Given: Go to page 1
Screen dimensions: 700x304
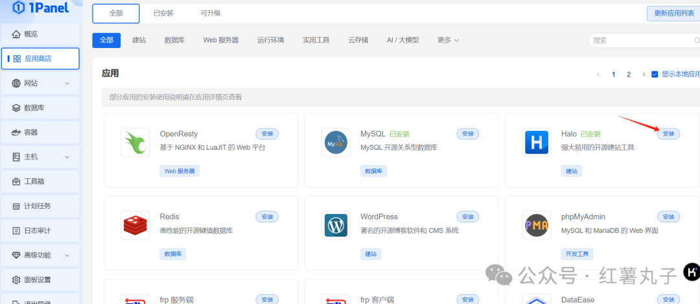Looking at the screenshot, I should [614, 75].
